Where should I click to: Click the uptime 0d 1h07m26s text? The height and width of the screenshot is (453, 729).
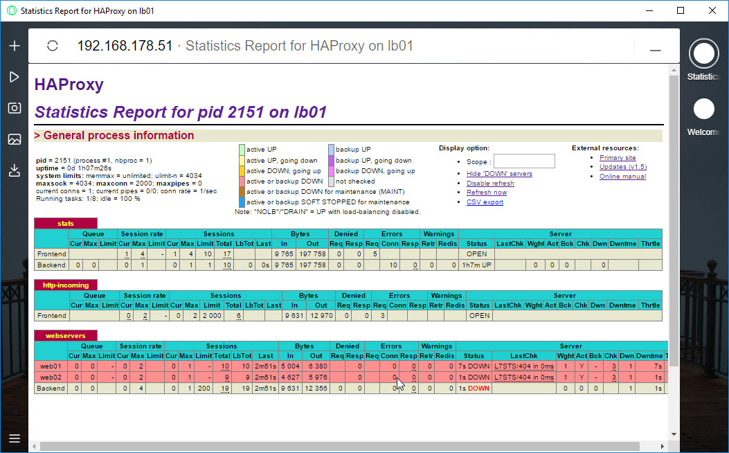coord(73,168)
